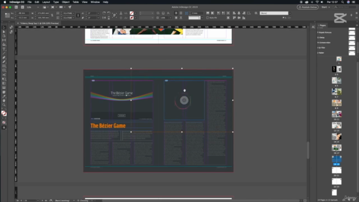Screen dimensions: 359x202
Task: Open the Table menu
Action: point(76,2)
